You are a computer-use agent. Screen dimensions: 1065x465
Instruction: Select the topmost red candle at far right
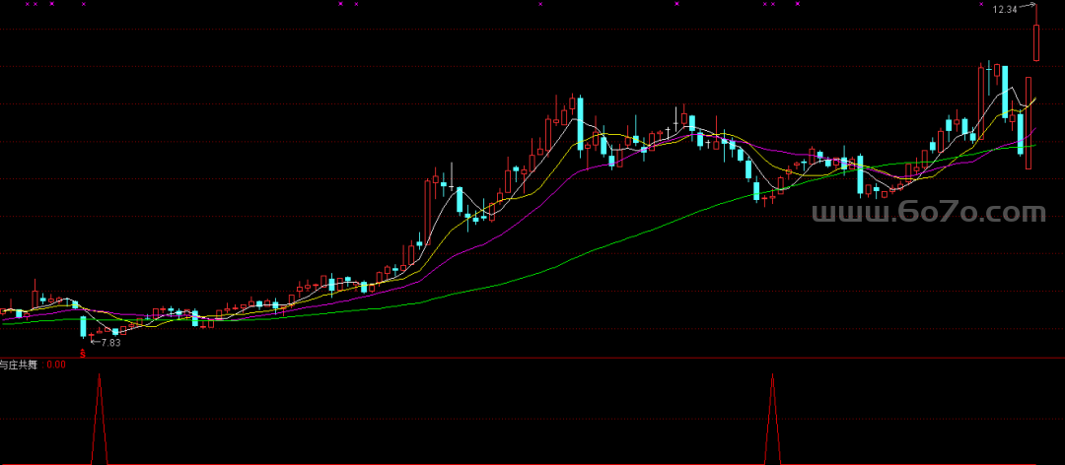click(1037, 41)
